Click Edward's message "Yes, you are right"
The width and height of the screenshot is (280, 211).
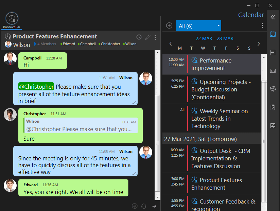pyautogui.click(x=73, y=188)
